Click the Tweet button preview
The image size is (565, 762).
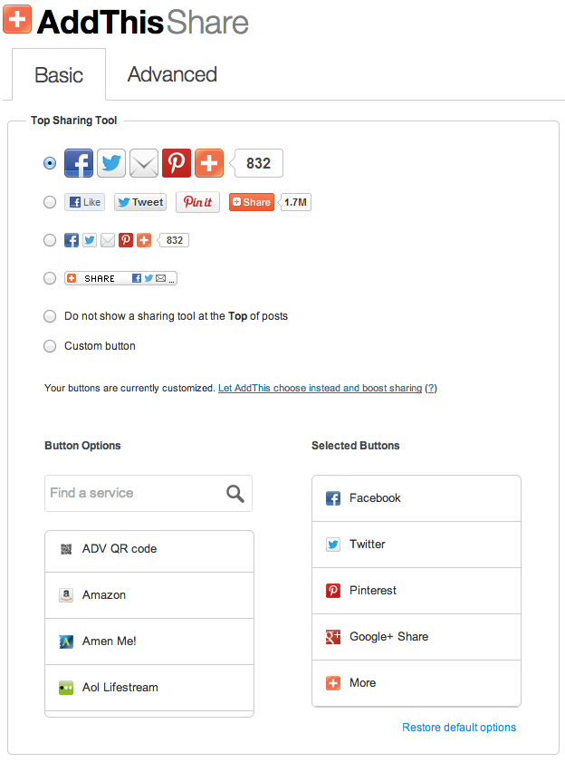[140, 202]
